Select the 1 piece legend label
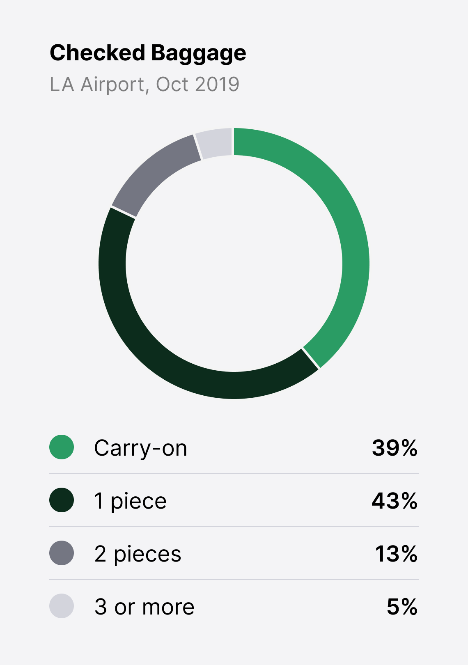 131,501
